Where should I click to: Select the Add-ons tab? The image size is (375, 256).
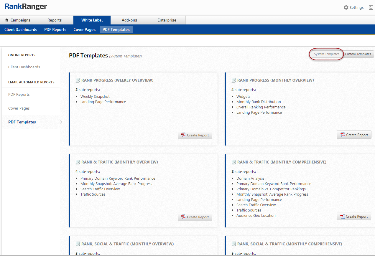pyautogui.click(x=129, y=20)
